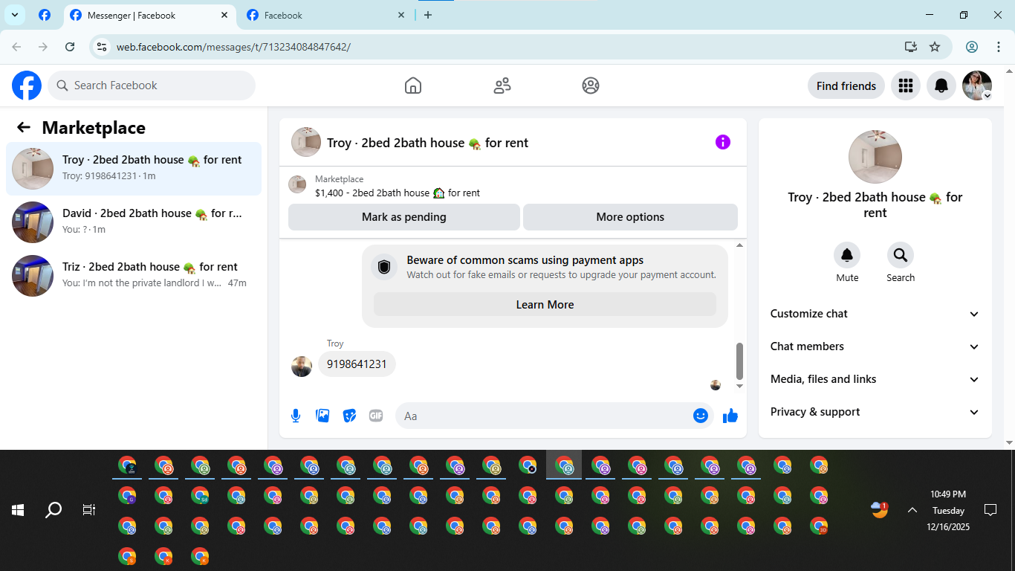Show hidden system tray icons
Viewport: 1015px width, 571px height.
[x=912, y=510]
